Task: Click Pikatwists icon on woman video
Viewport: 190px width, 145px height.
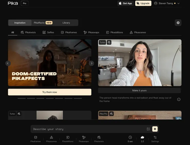Action: point(109,42)
